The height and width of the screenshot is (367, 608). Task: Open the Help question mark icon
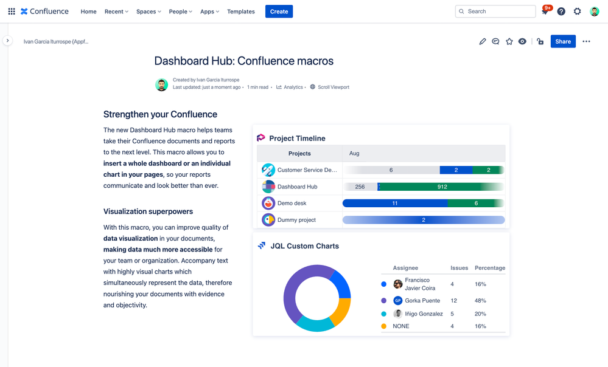click(561, 11)
